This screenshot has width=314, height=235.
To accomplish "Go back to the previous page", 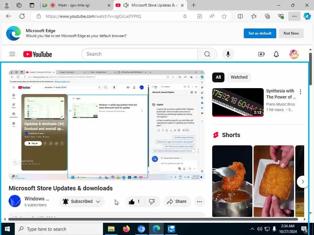I will click(9, 17).
